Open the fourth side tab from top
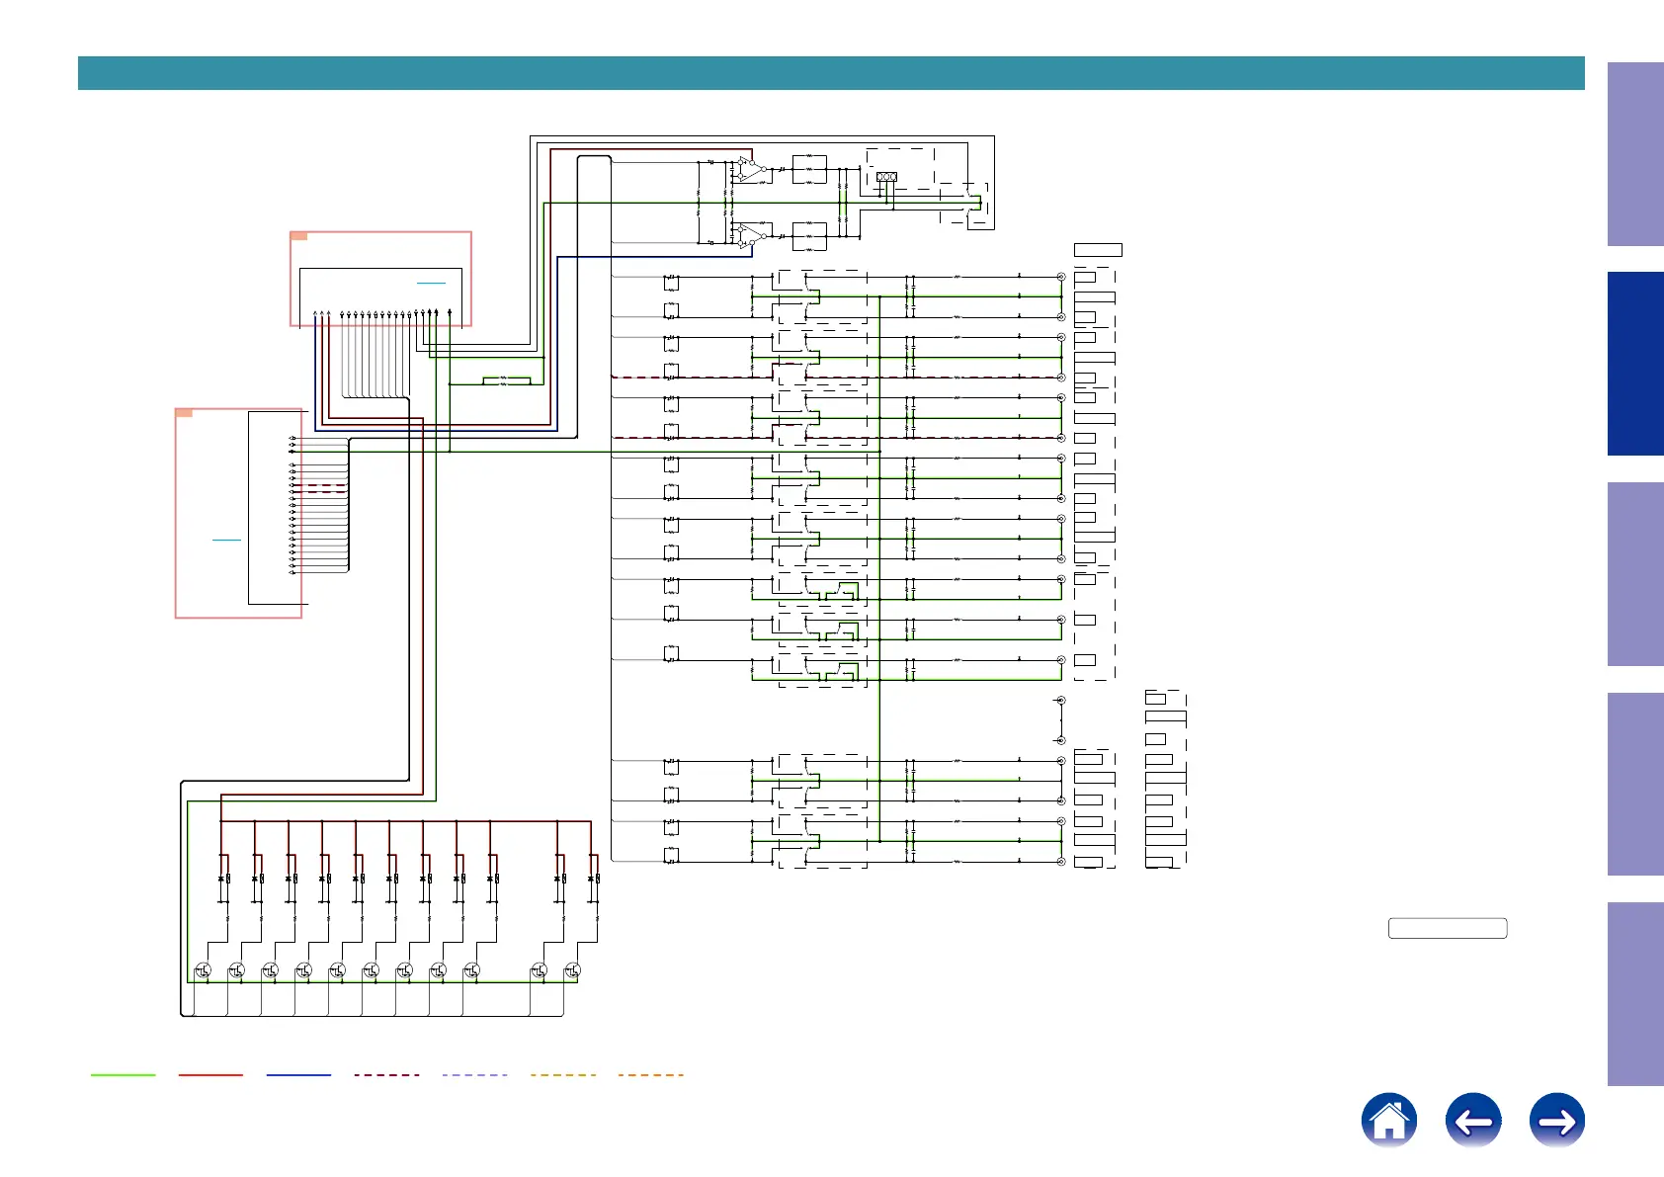Screen dimensions: 1664x1177 [x=1635, y=784]
